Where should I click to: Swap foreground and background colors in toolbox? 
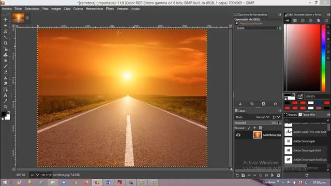pyautogui.click(x=9, y=112)
